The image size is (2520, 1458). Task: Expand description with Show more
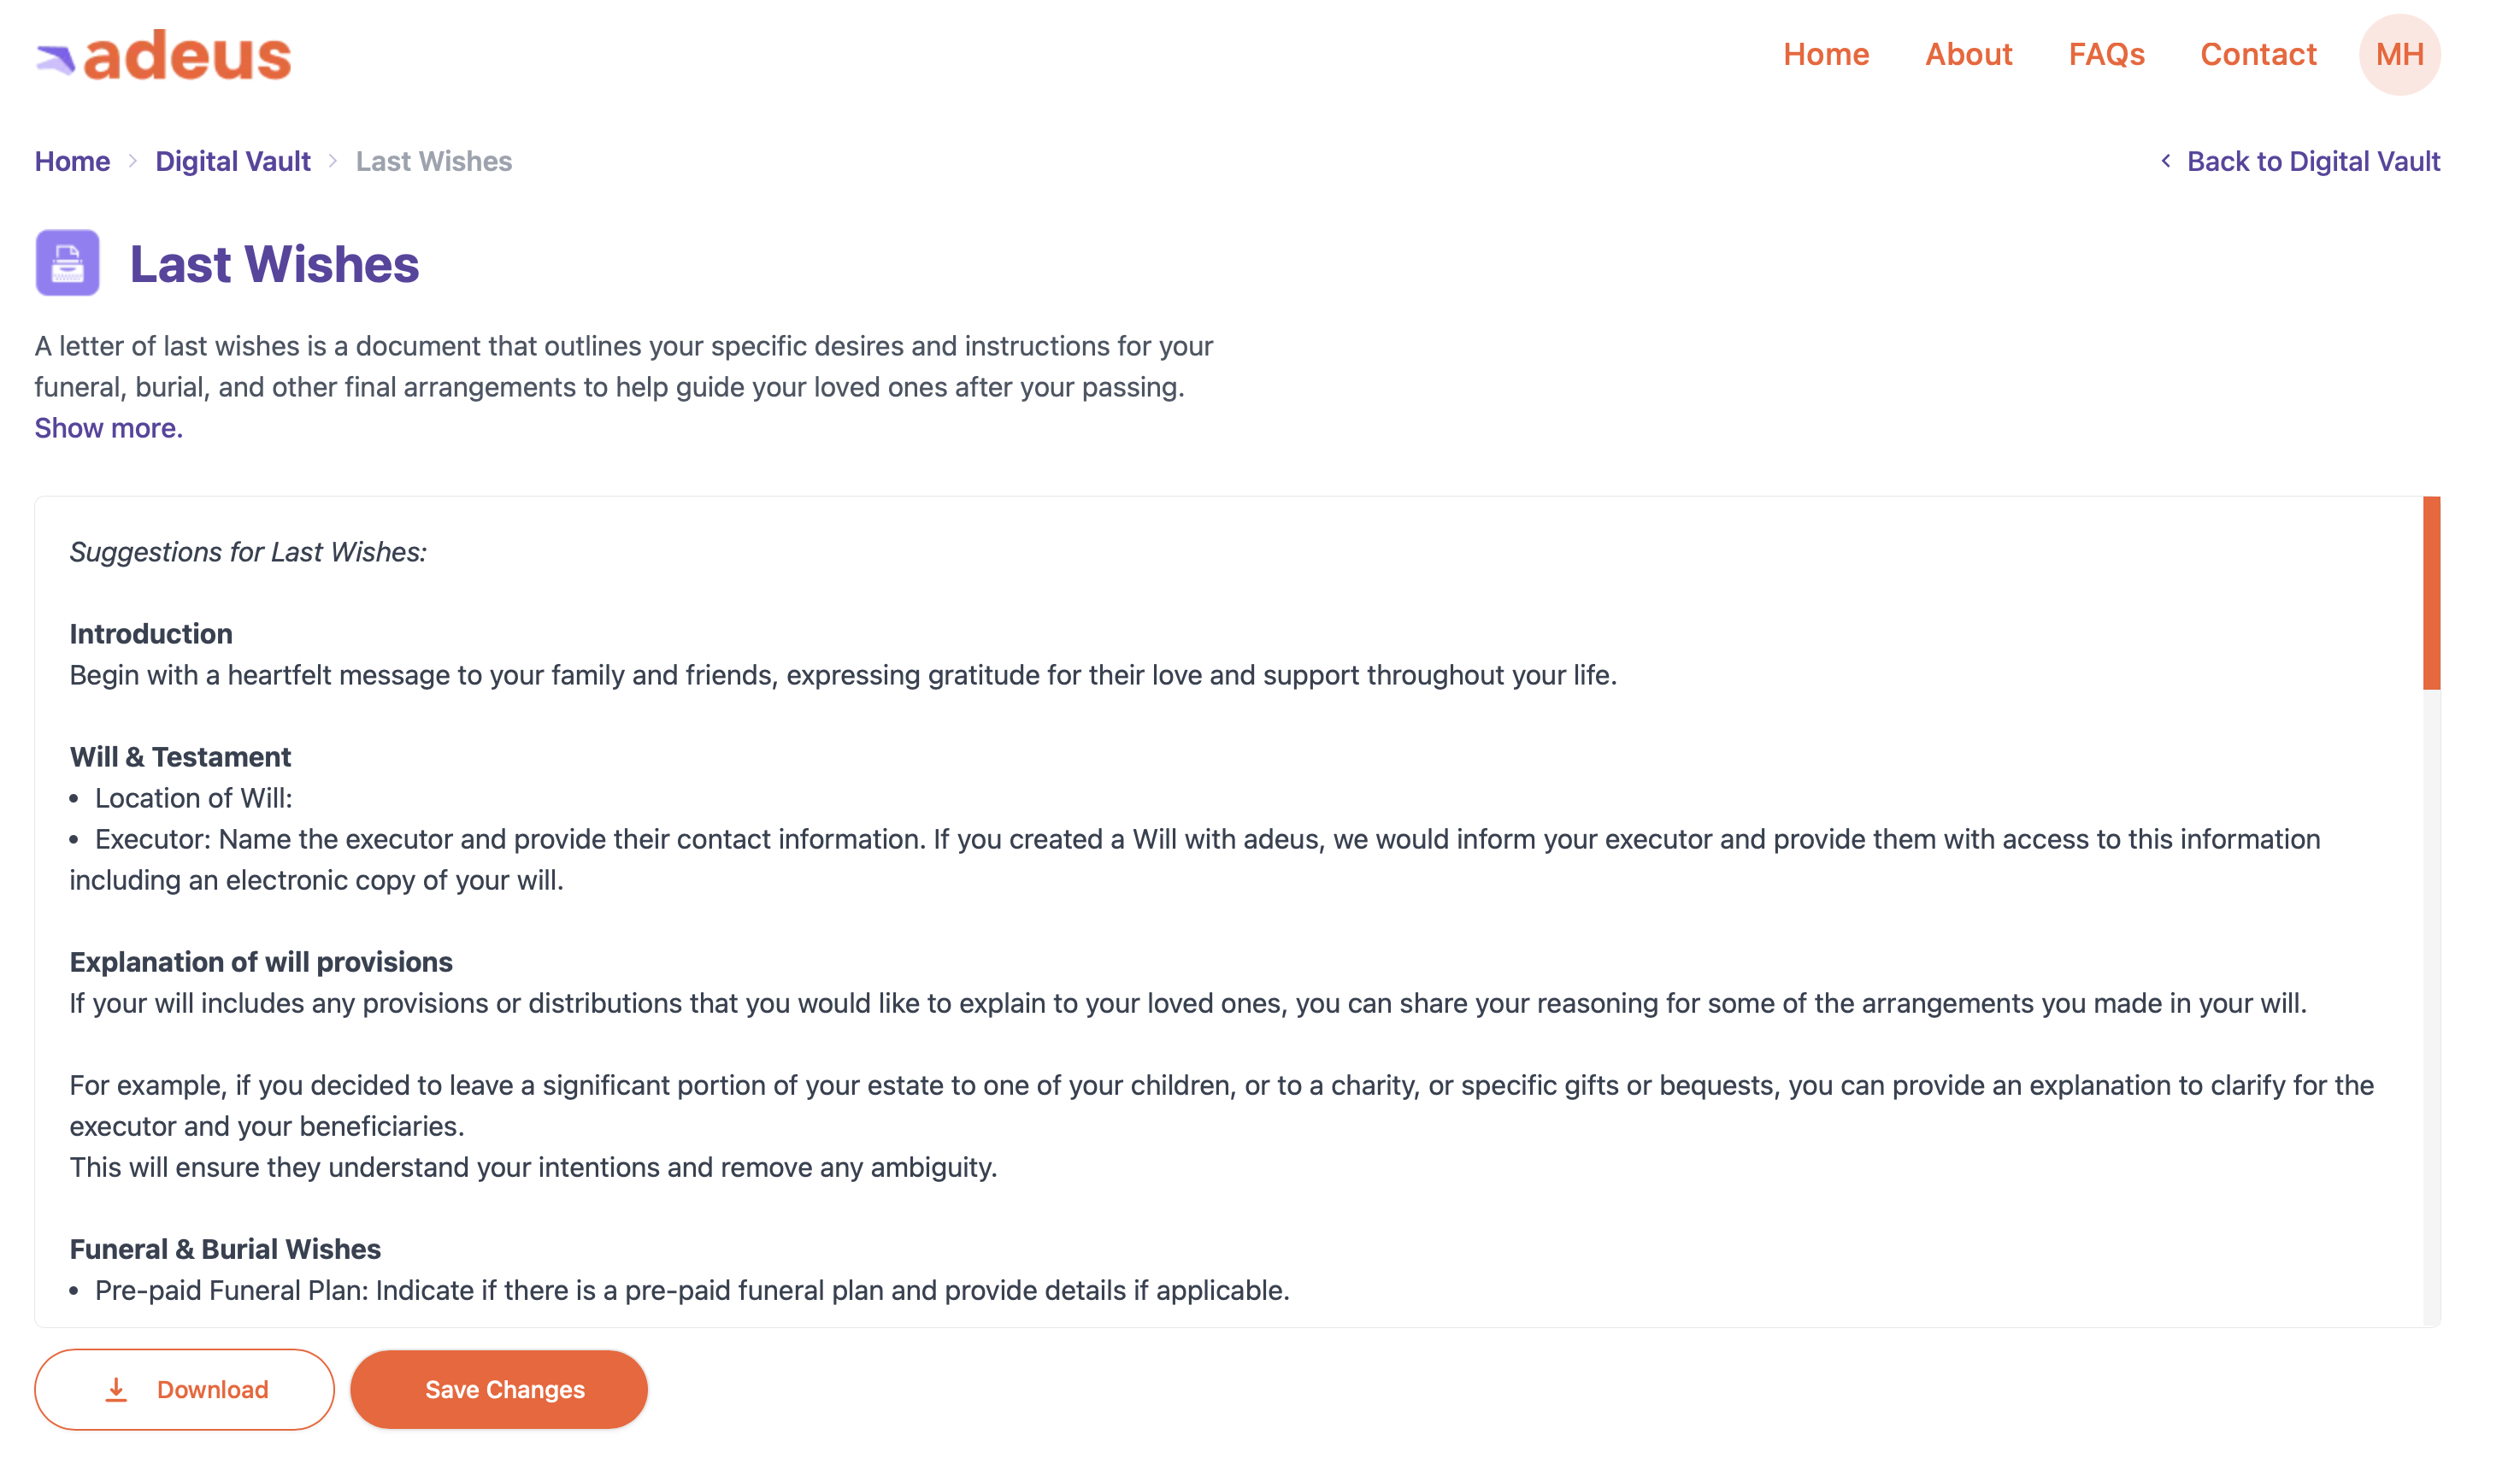pyautogui.click(x=108, y=428)
